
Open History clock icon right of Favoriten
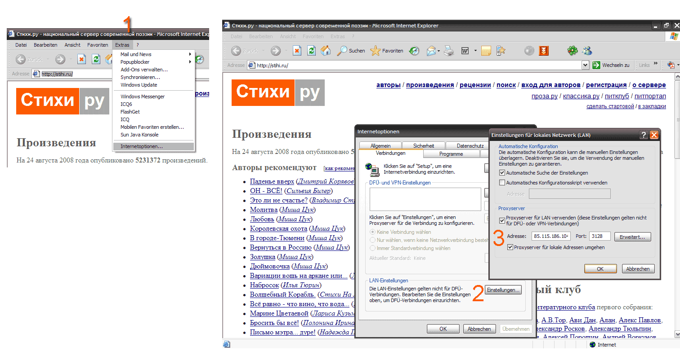[x=414, y=51]
